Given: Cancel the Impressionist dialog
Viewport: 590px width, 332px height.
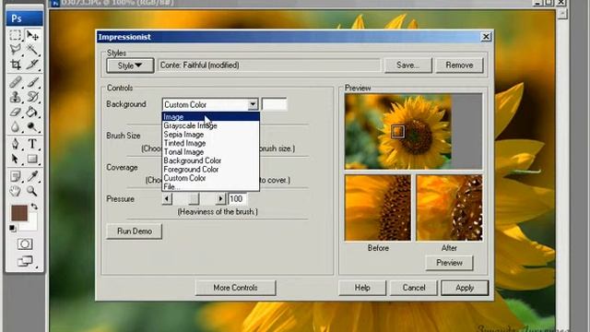Looking at the screenshot, I should tap(414, 288).
